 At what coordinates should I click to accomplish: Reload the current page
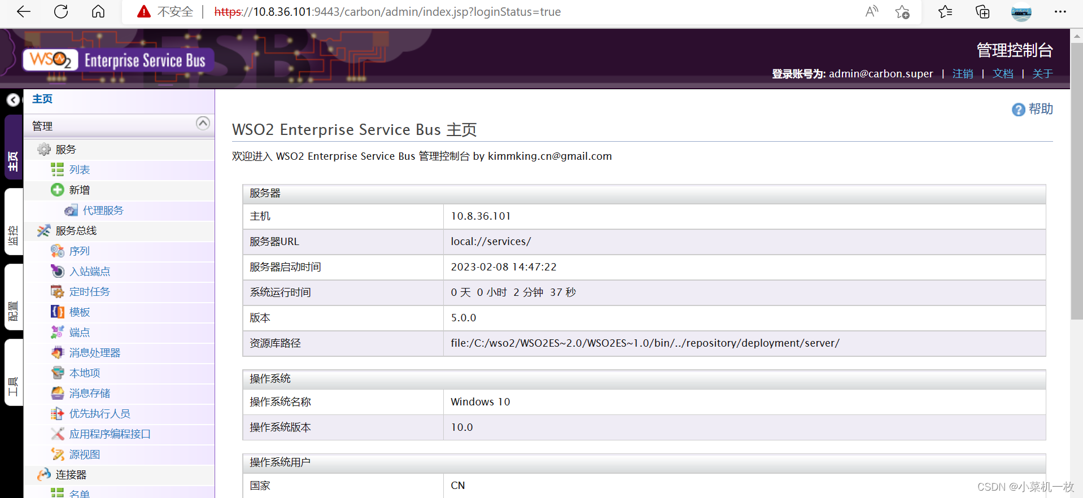coord(61,12)
